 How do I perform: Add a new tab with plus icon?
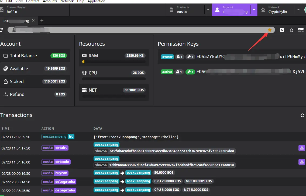42,21
